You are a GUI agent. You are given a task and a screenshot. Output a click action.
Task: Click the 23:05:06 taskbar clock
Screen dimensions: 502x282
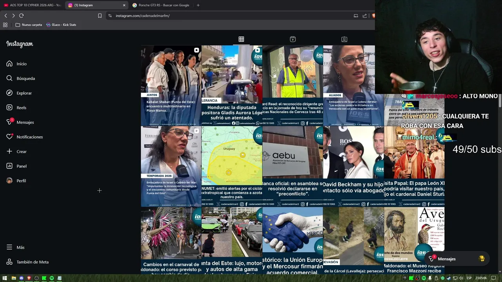click(481, 278)
